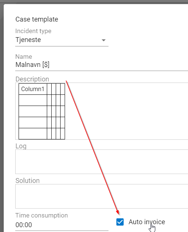Click the last narrow header cell of table

click(63, 89)
